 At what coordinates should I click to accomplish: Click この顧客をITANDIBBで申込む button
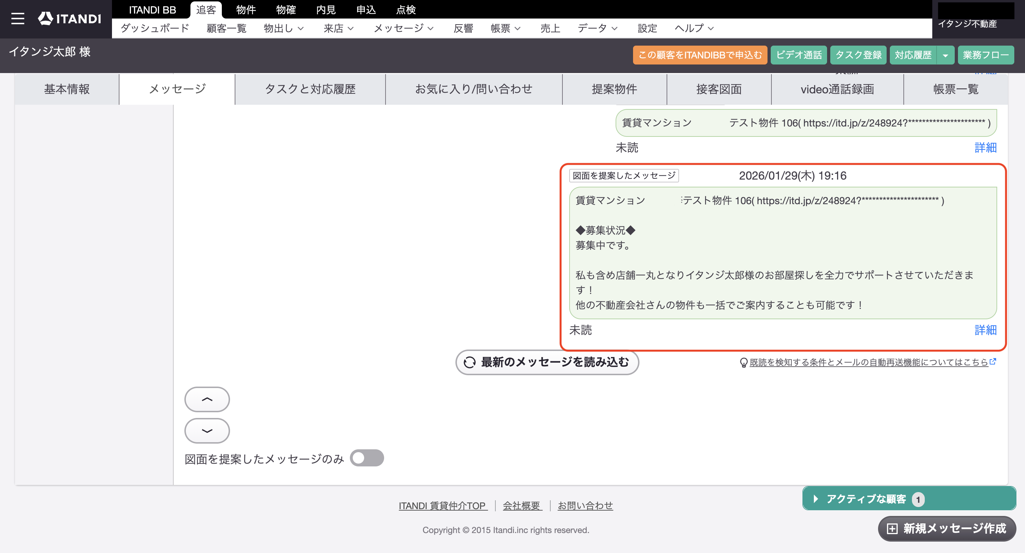[x=700, y=55]
